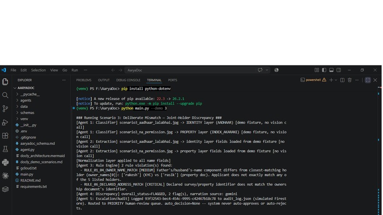This screenshot has width=383, height=215.
Task: Open the Python view in activity bar
Action: [5, 162]
